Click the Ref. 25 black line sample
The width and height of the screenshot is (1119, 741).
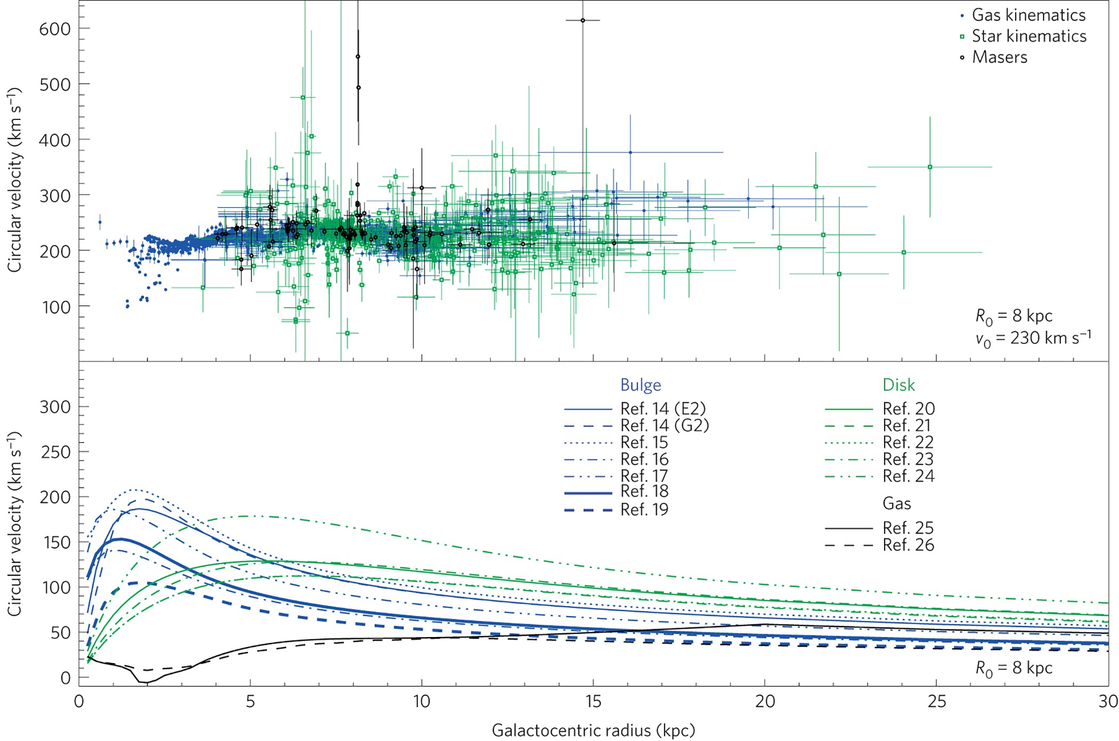(848, 528)
